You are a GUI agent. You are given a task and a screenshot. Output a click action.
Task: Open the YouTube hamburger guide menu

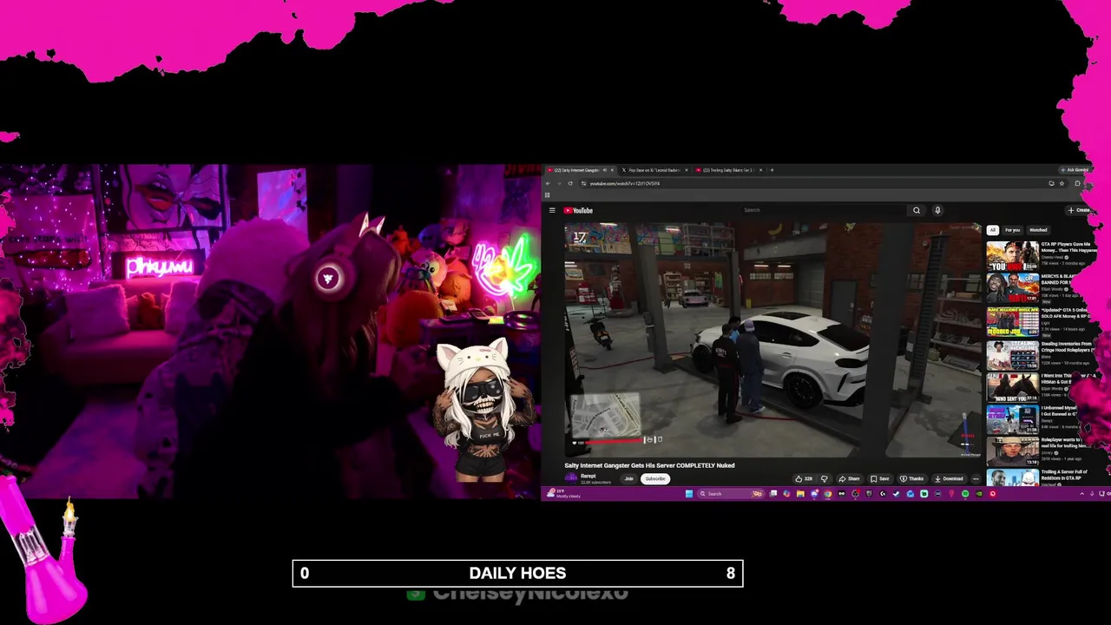point(552,210)
